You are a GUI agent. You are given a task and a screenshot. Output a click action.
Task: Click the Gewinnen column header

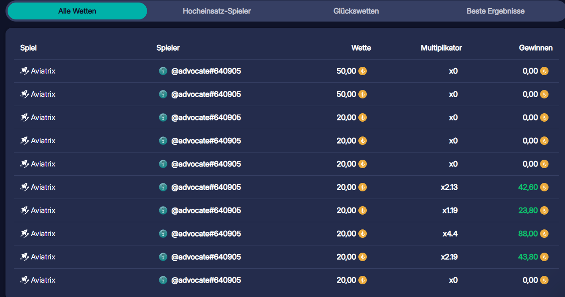click(x=536, y=48)
